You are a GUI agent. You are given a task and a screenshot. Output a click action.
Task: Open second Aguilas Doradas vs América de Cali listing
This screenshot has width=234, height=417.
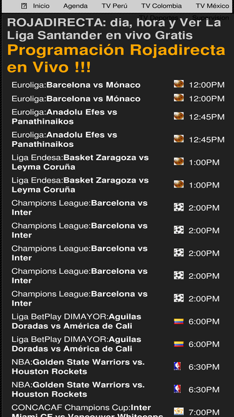click(x=76, y=344)
